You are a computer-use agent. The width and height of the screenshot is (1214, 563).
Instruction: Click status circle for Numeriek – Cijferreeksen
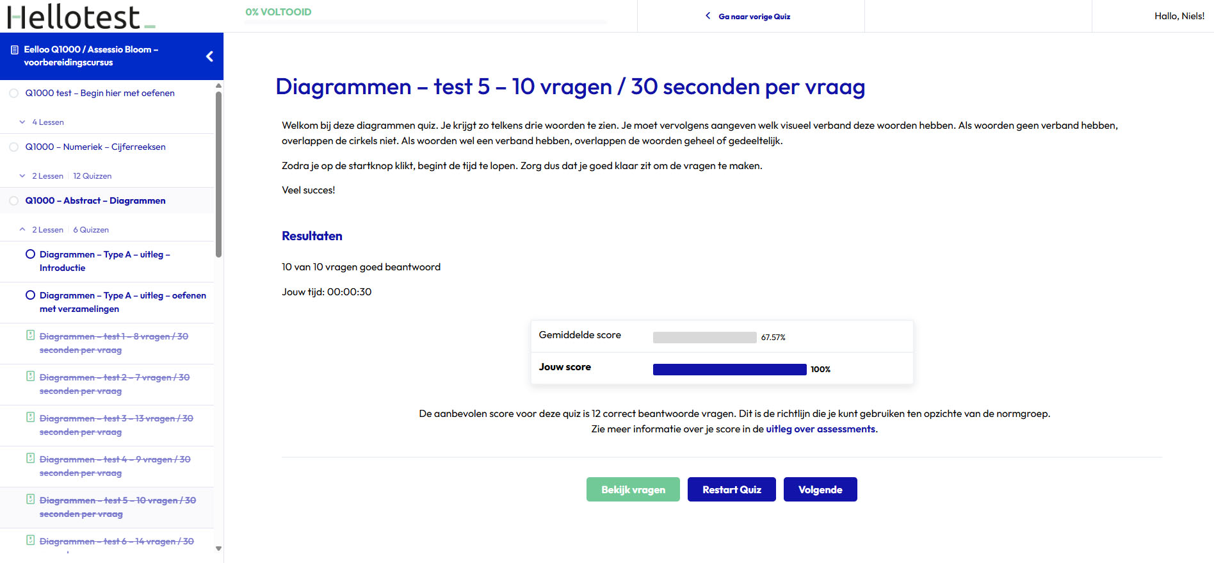(13, 147)
